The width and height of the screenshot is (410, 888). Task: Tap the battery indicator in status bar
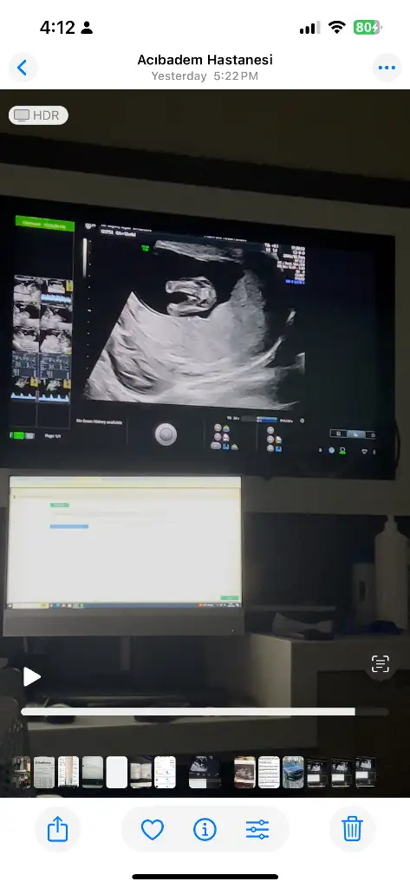[368, 27]
